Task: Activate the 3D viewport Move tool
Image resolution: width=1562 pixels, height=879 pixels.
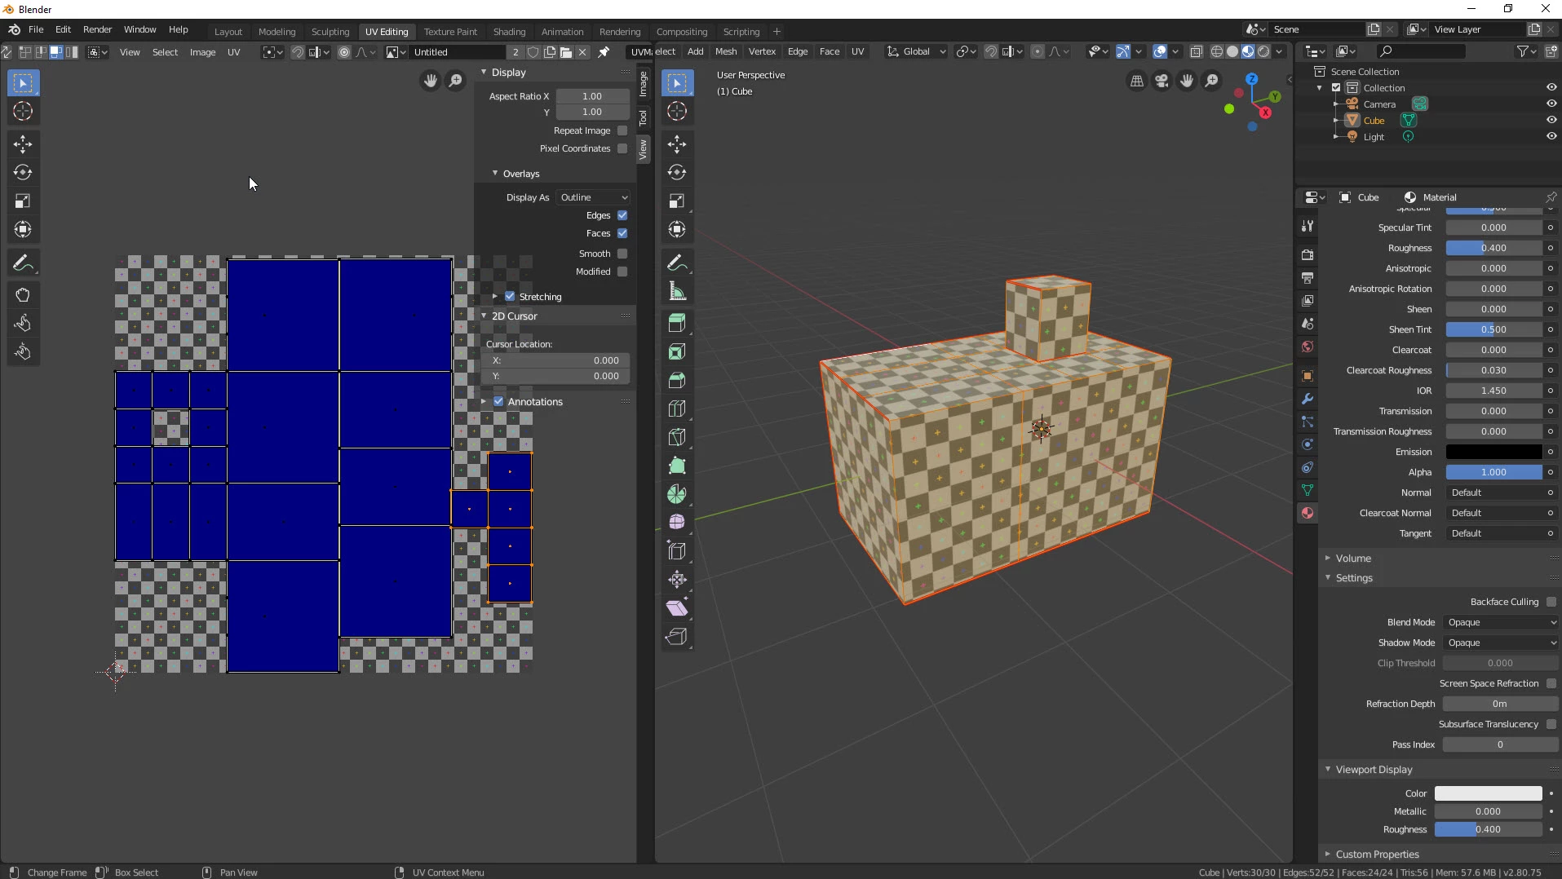Action: pos(677,144)
